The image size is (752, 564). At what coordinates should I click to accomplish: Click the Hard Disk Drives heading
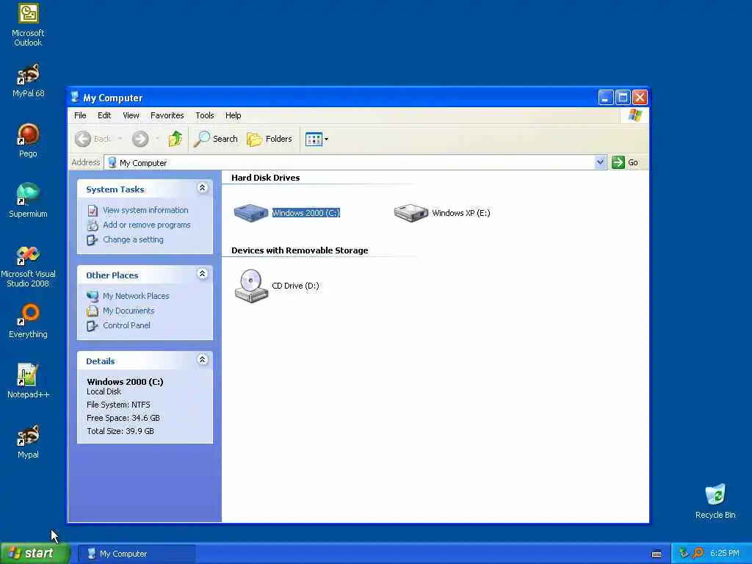point(265,178)
